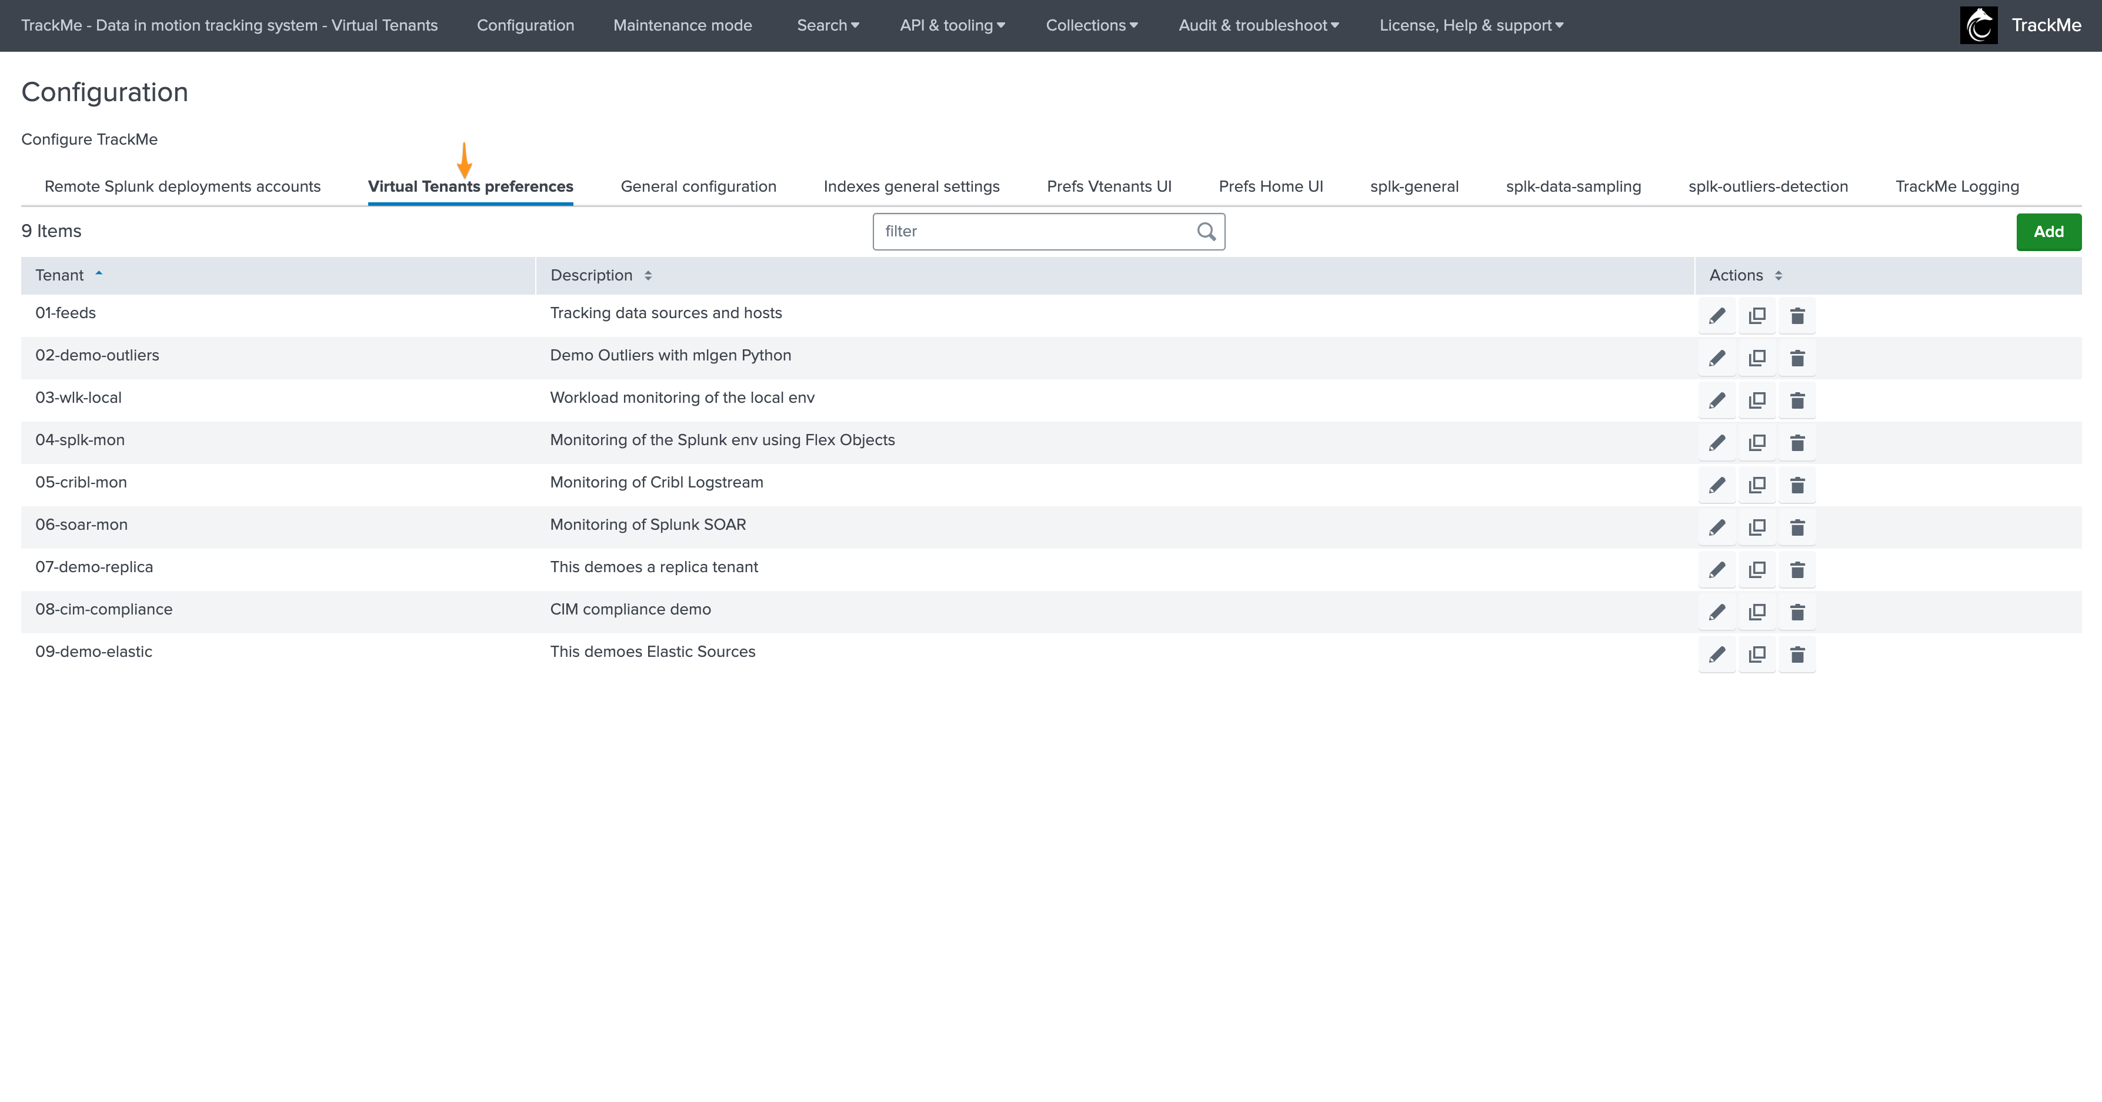
Task: Expand the Search menu dropdown
Action: [x=828, y=25]
